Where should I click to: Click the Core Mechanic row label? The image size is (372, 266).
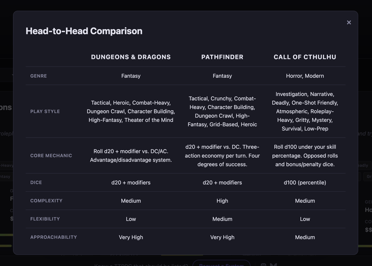51,156
